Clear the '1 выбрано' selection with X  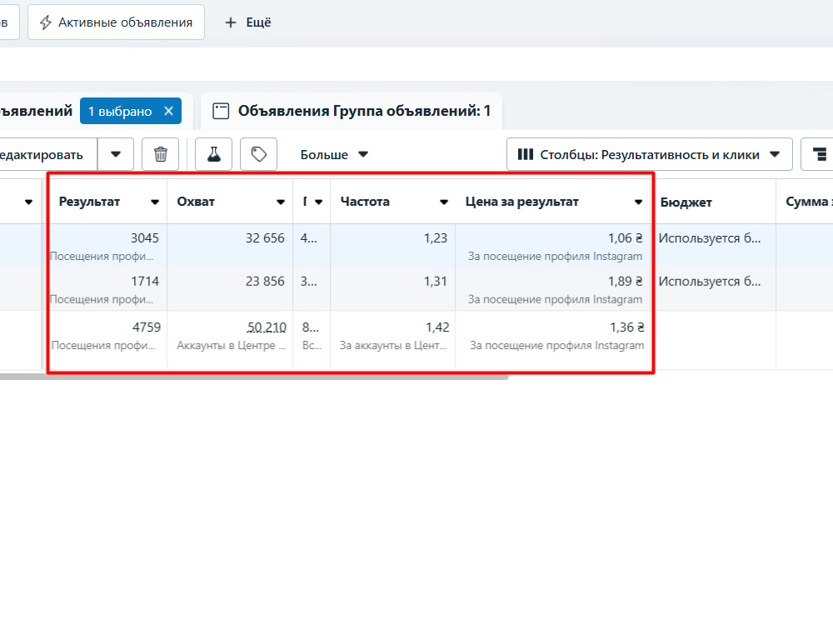coord(168,111)
